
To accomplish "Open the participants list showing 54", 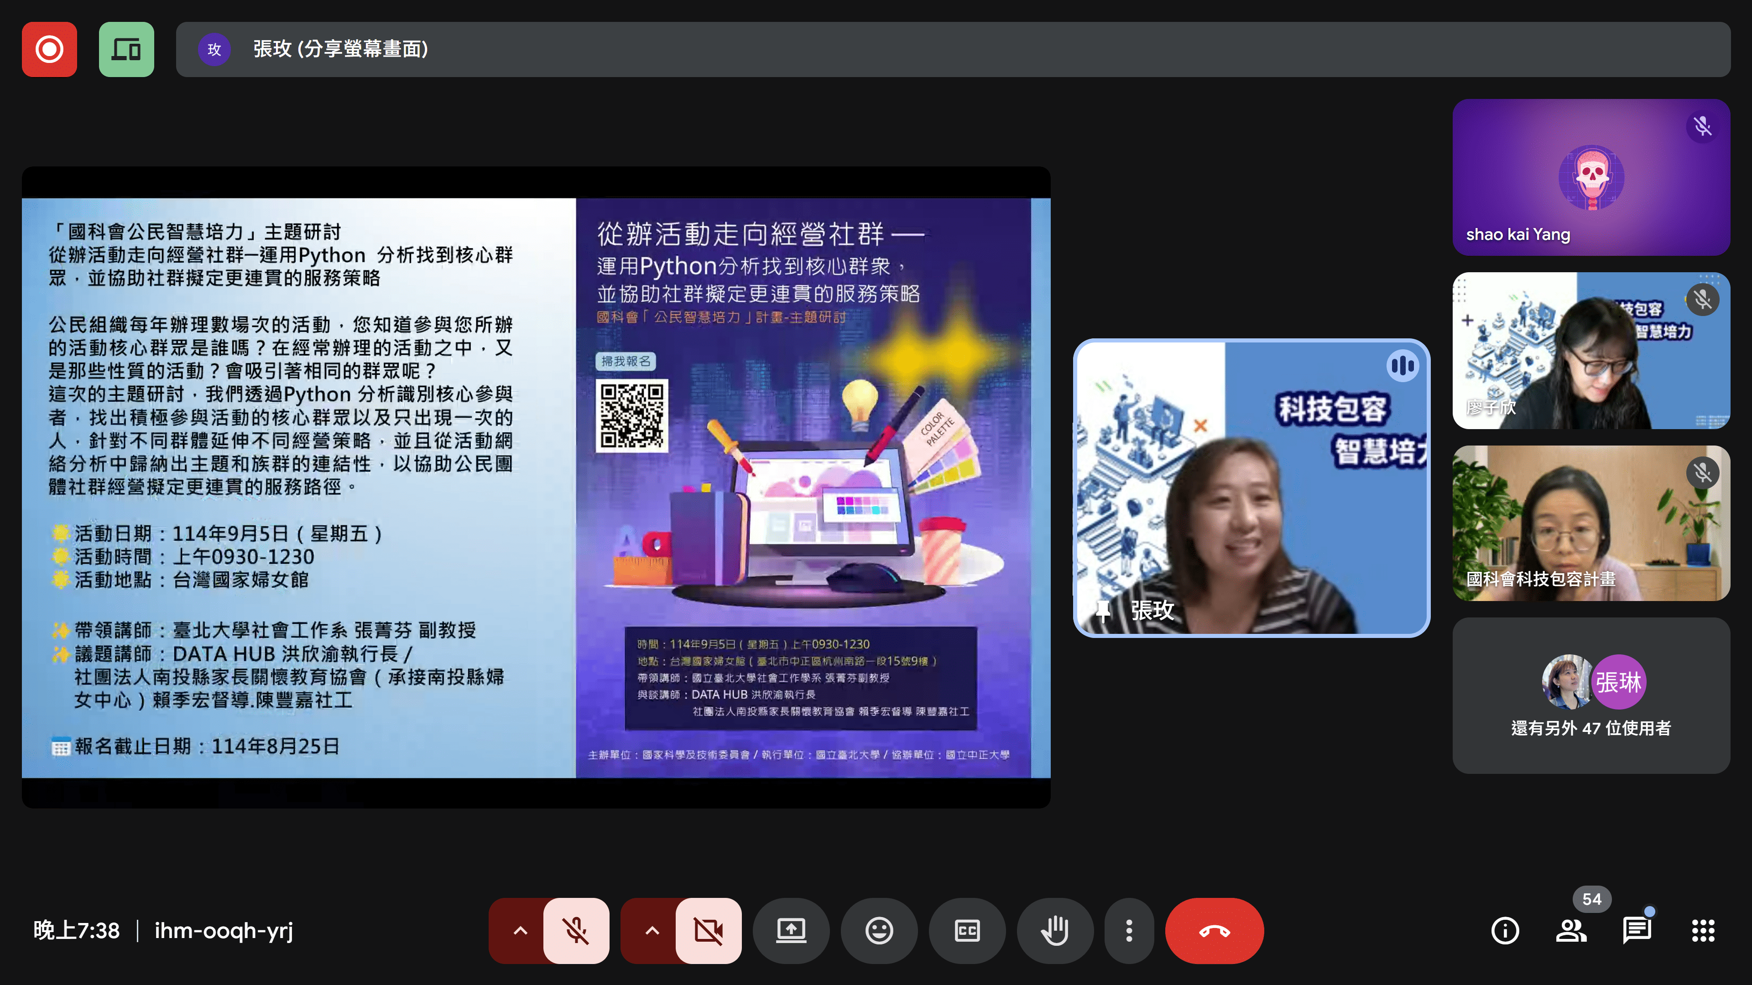I will tap(1570, 930).
